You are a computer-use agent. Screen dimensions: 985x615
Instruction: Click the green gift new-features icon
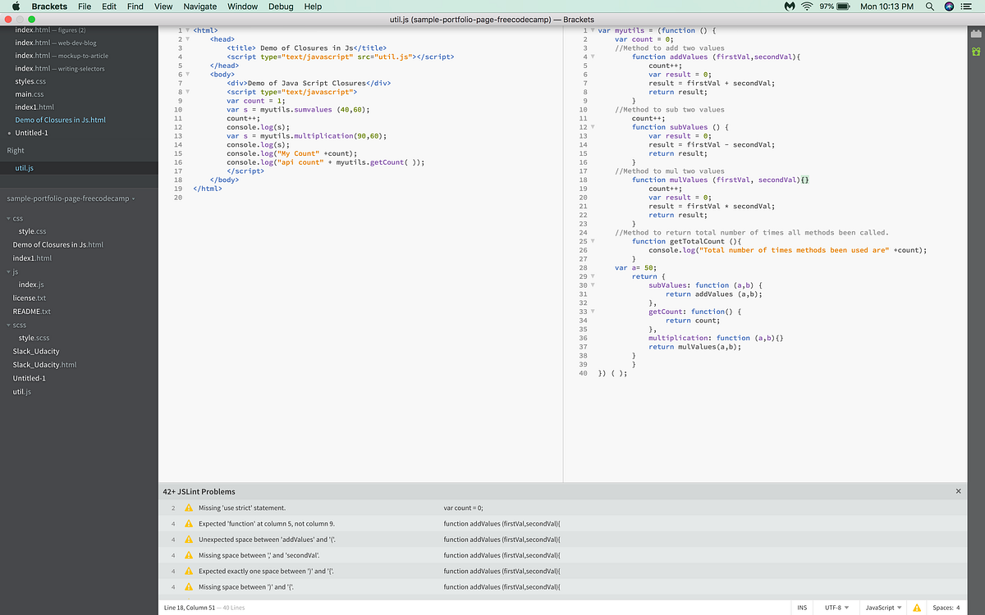976,51
